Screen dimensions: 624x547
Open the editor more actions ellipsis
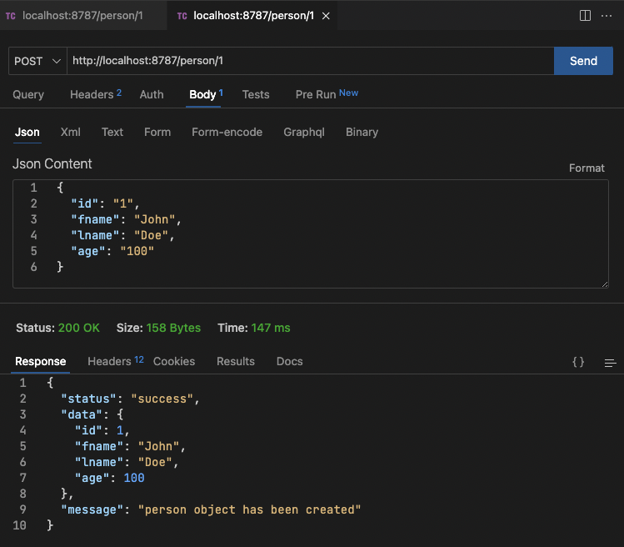pos(608,16)
